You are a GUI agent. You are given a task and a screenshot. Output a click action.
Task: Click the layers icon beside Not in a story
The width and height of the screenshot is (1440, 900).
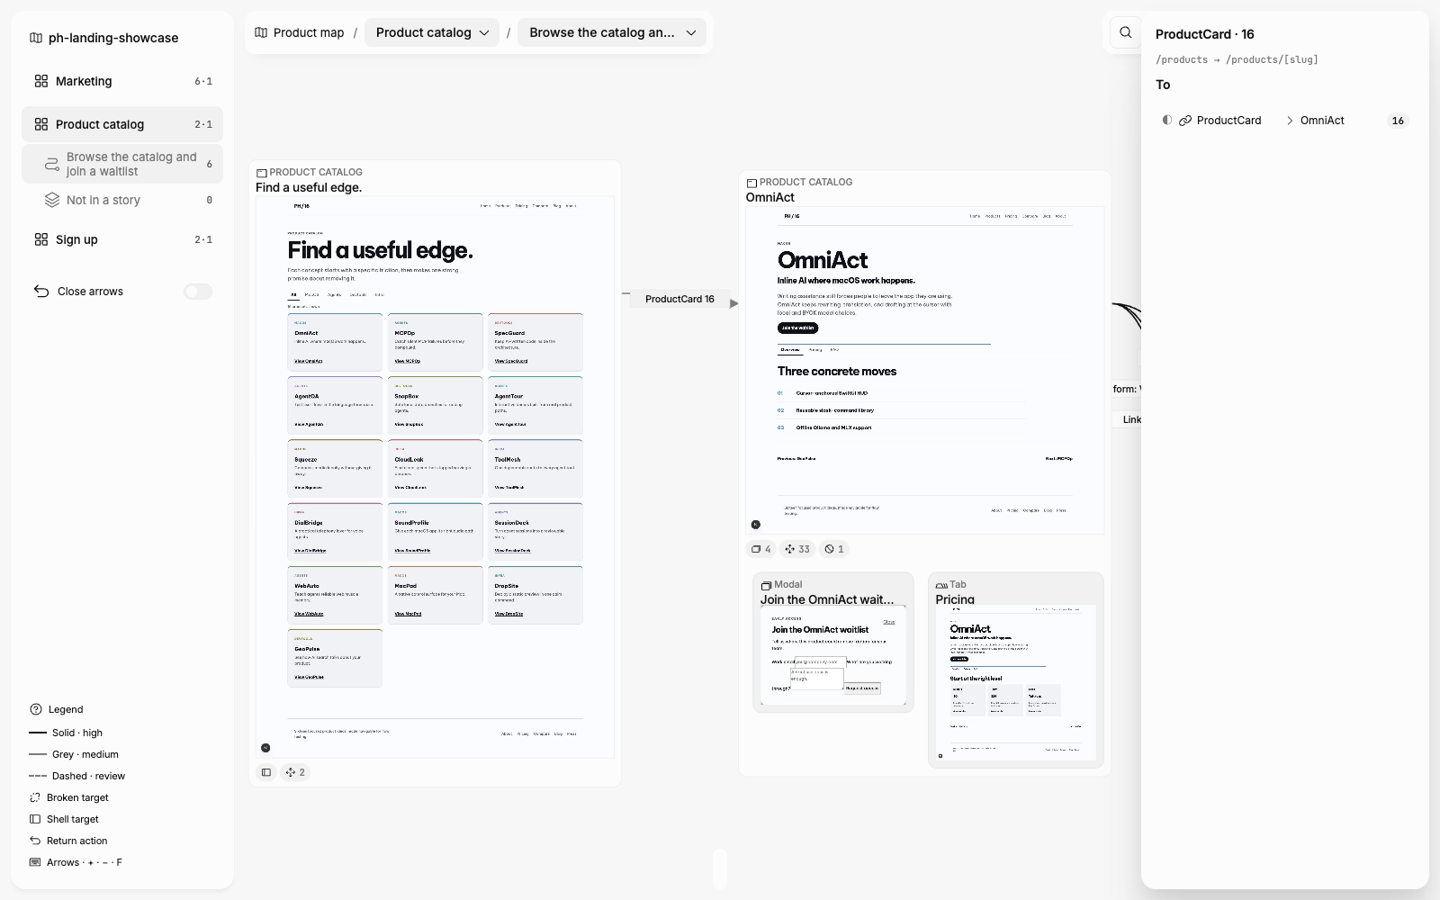(52, 200)
